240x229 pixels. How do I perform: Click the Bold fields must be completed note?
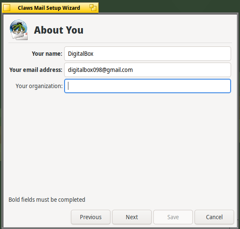(x=47, y=200)
